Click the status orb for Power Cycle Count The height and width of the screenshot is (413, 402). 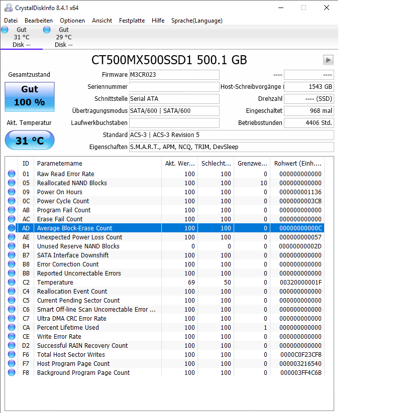click(x=12, y=201)
